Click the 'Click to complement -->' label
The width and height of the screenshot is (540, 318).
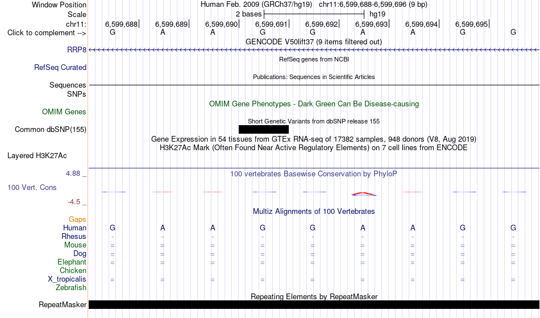tap(47, 33)
